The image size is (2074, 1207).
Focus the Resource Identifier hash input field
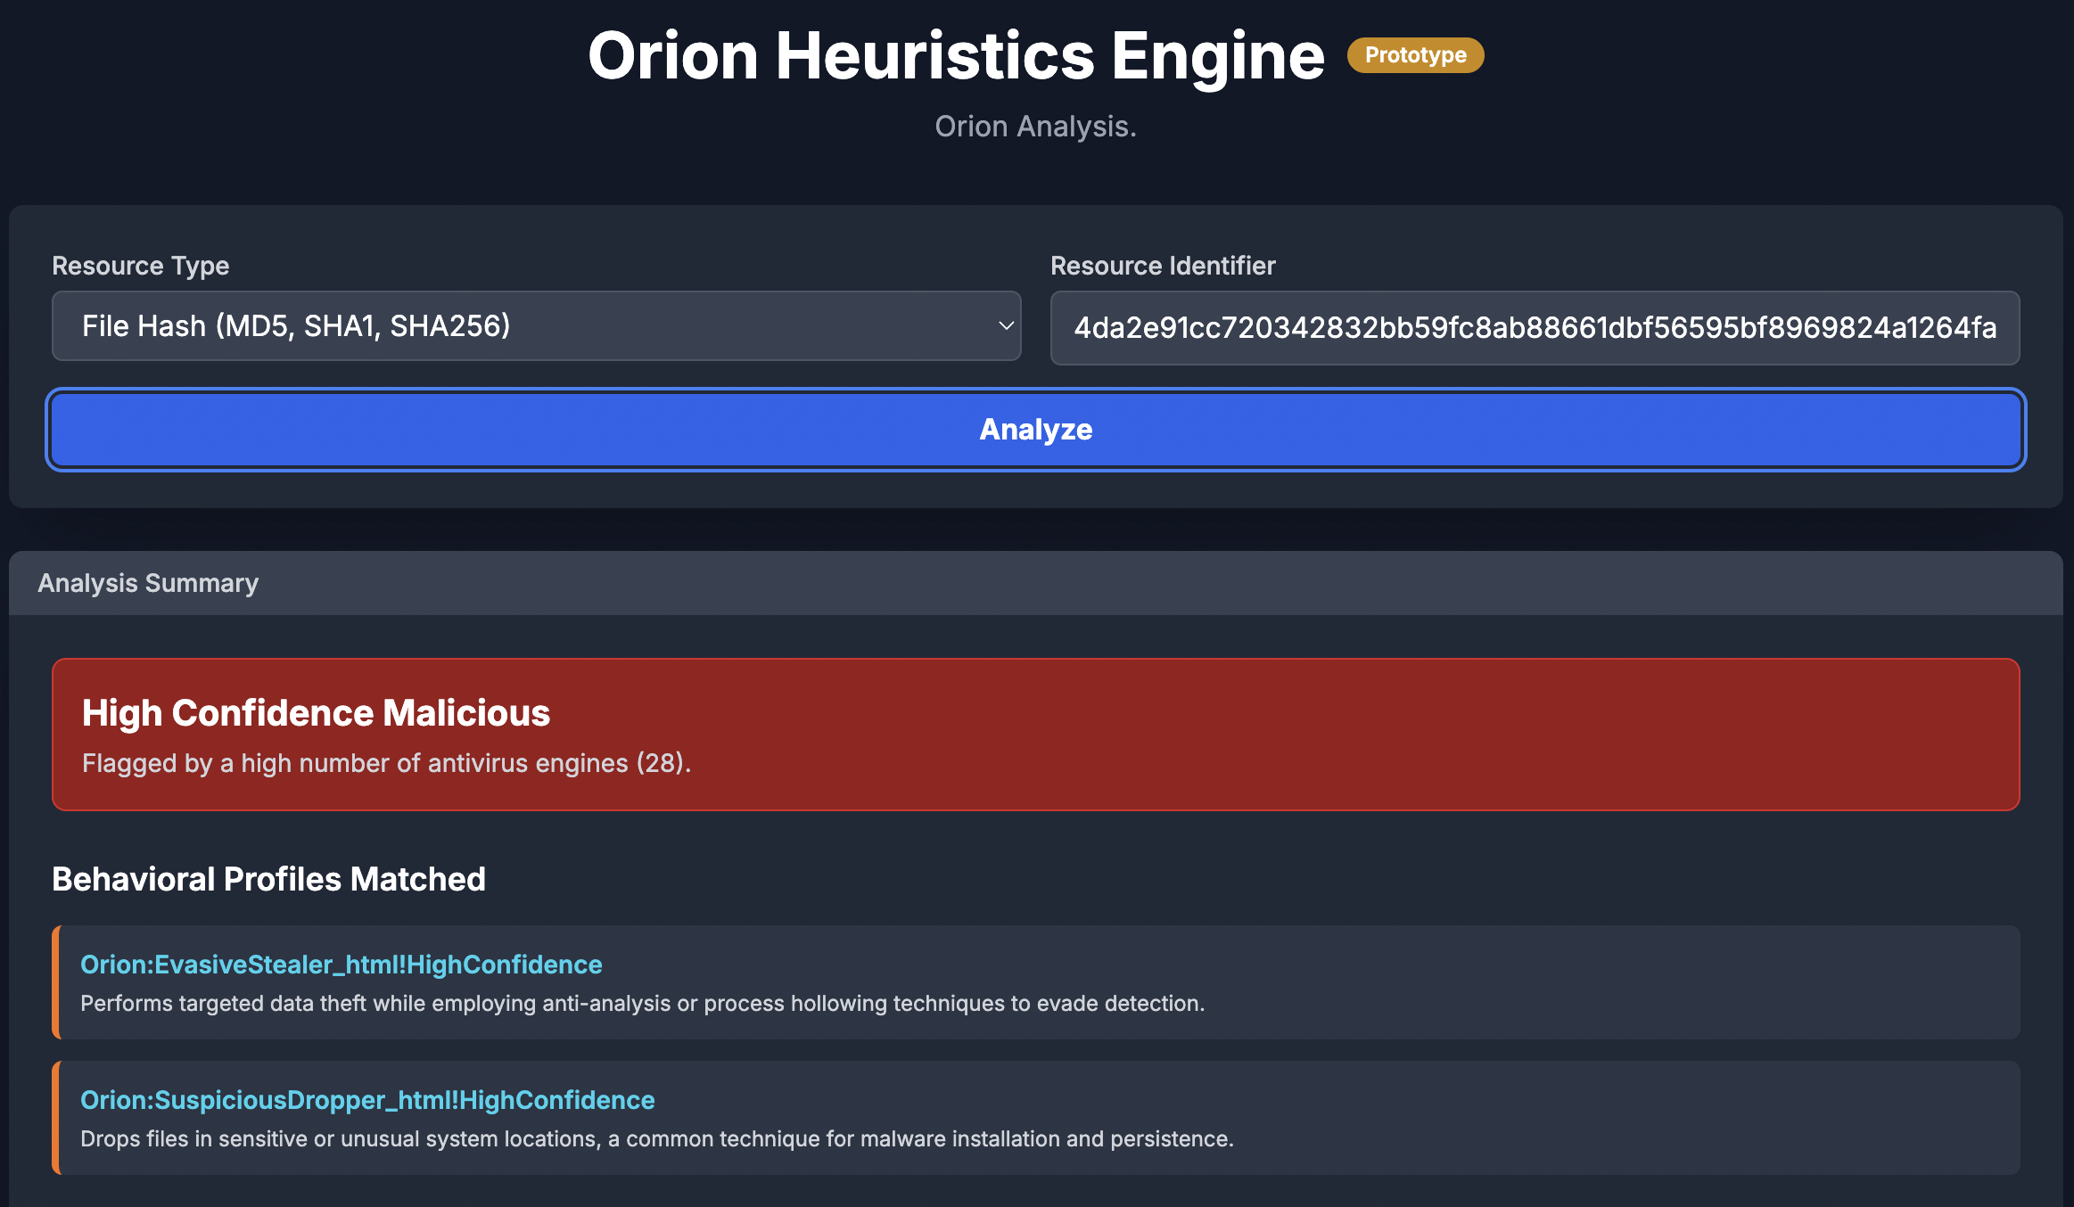click(x=1534, y=328)
